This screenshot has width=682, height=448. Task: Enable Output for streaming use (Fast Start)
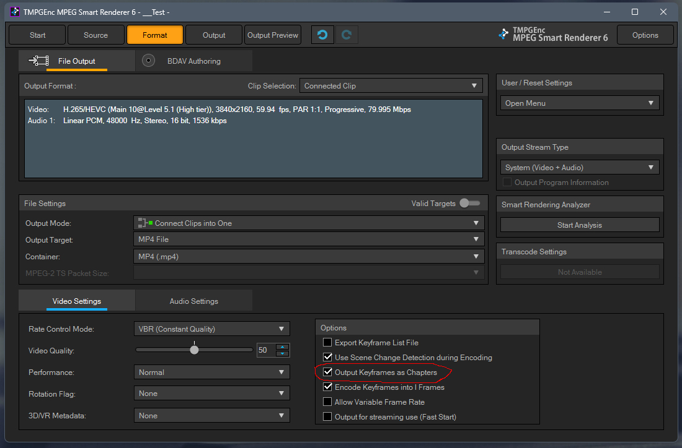click(327, 417)
